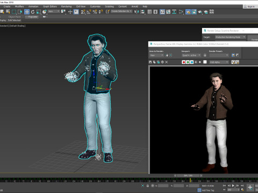
Task: Open the Material Editor
Action: pyautogui.click(x=181, y=12)
